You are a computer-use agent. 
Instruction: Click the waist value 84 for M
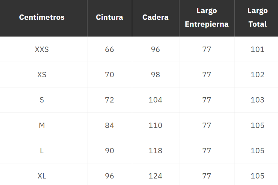109,125
